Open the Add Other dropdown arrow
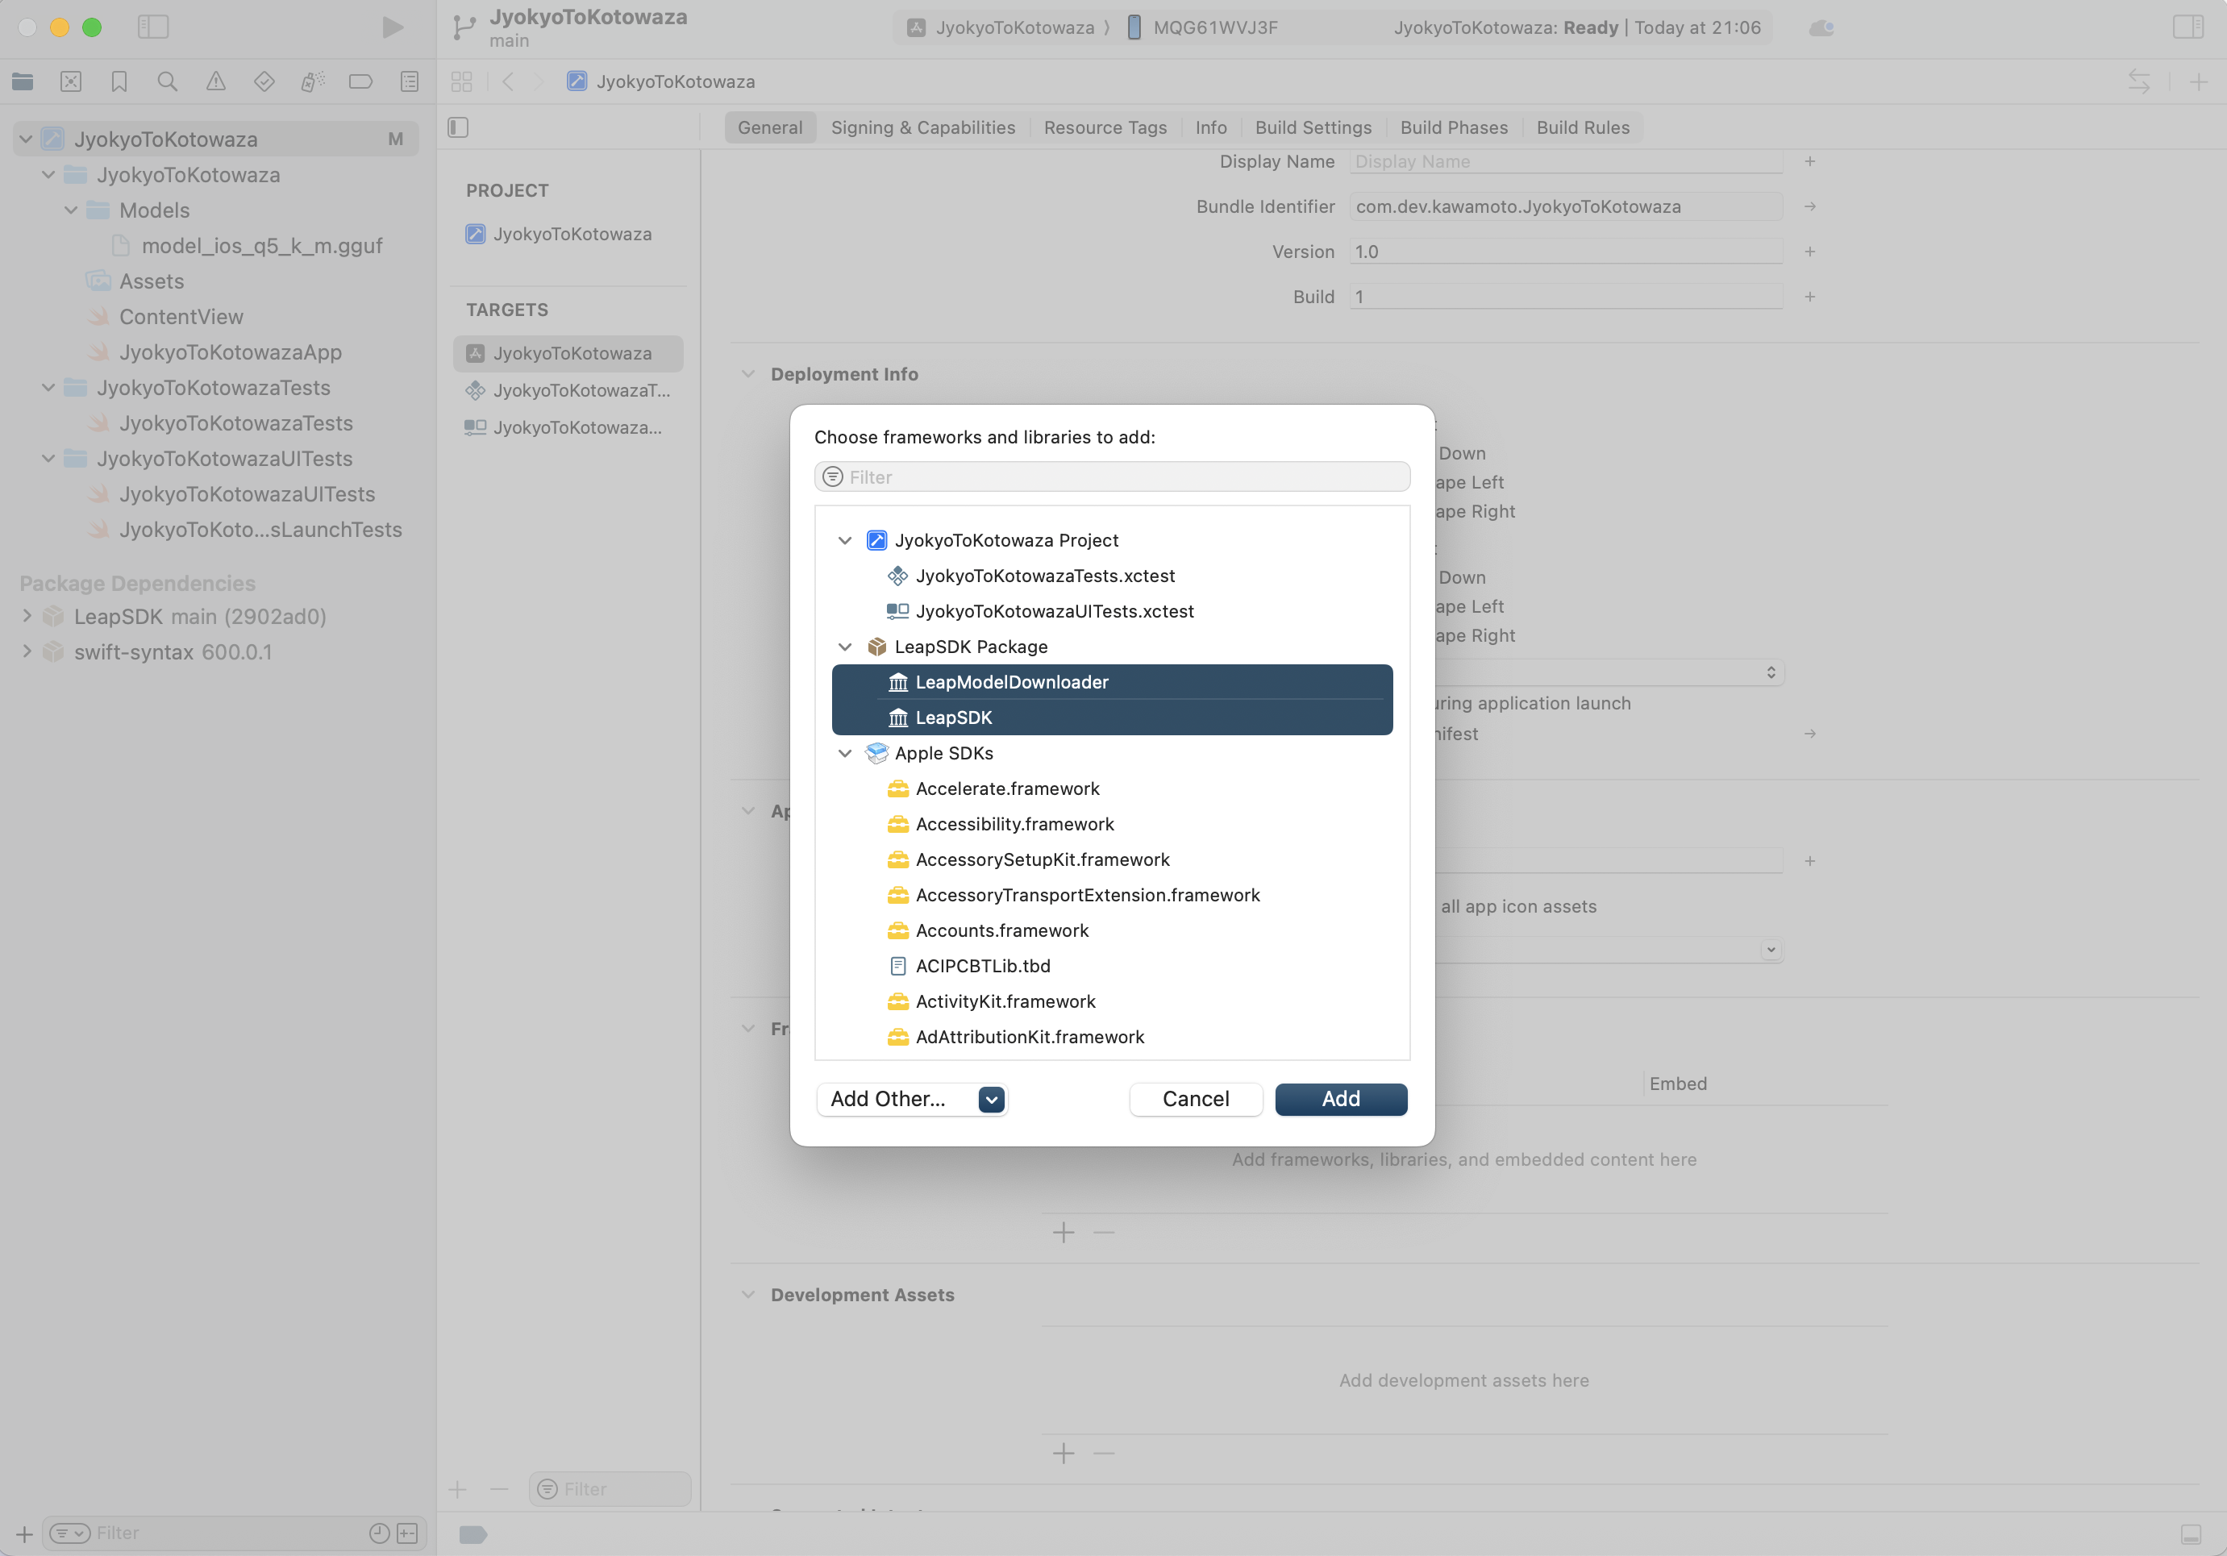Viewport: 2227px width, 1556px height. [x=990, y=1099]
